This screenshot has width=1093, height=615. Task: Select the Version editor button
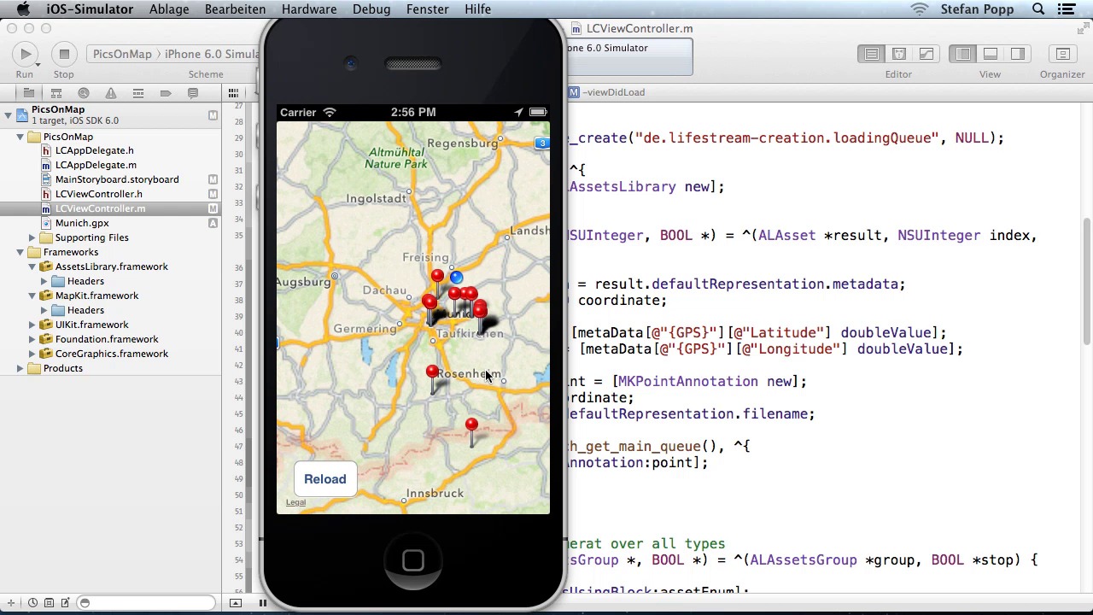(x=926, y=54)
